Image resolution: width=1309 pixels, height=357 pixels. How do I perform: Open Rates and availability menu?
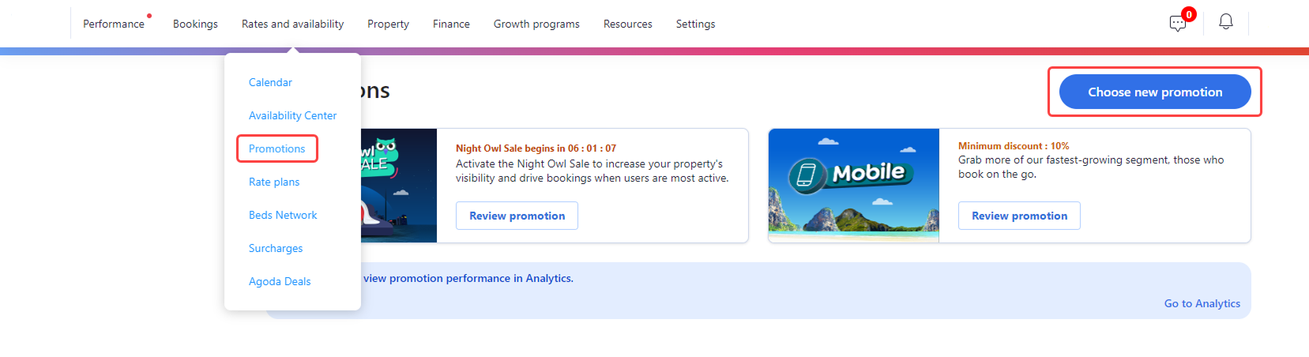tap(292, 24)
